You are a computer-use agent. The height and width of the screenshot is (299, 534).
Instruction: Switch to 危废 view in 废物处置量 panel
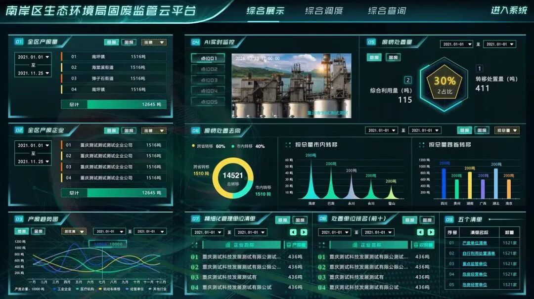(374, 58)
